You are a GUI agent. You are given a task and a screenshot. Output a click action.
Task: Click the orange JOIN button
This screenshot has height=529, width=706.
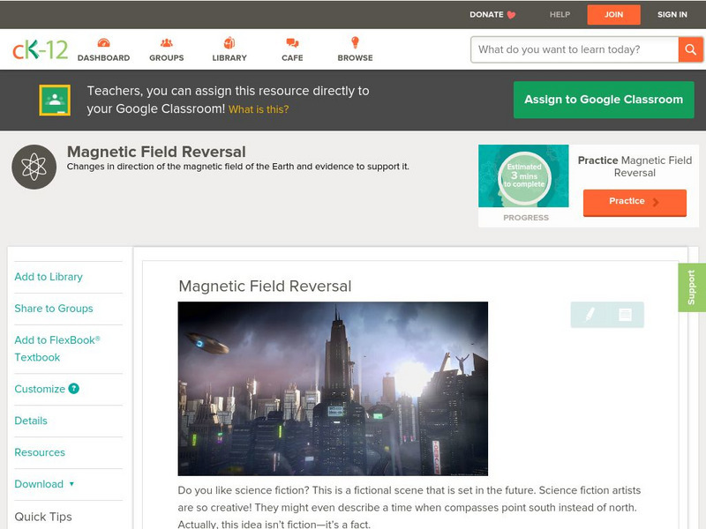pyautogui.click(x=613, y=15)
